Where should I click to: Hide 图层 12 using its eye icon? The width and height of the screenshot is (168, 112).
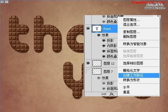pos(88,63)
